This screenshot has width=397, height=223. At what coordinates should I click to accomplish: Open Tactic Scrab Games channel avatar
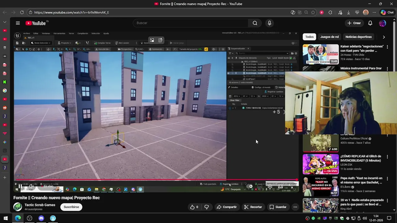[x=18, y=207]
